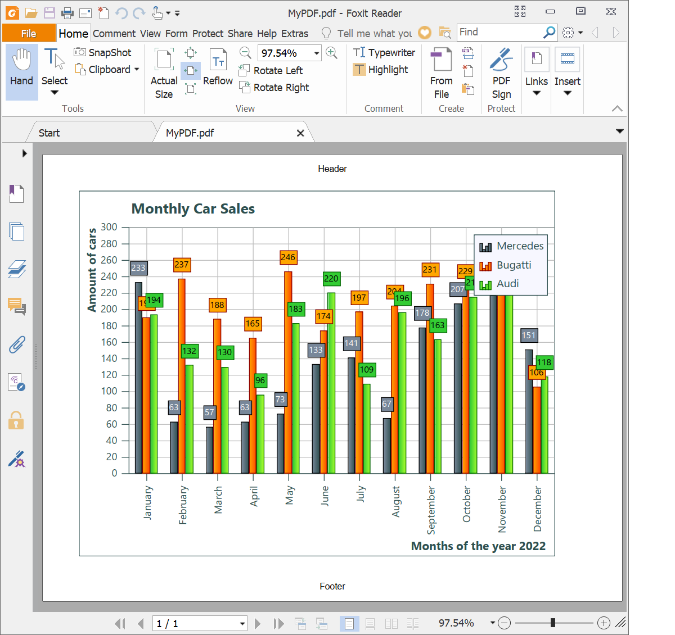Open the zoom percentage combo box in ribbon

coord(289,53)
